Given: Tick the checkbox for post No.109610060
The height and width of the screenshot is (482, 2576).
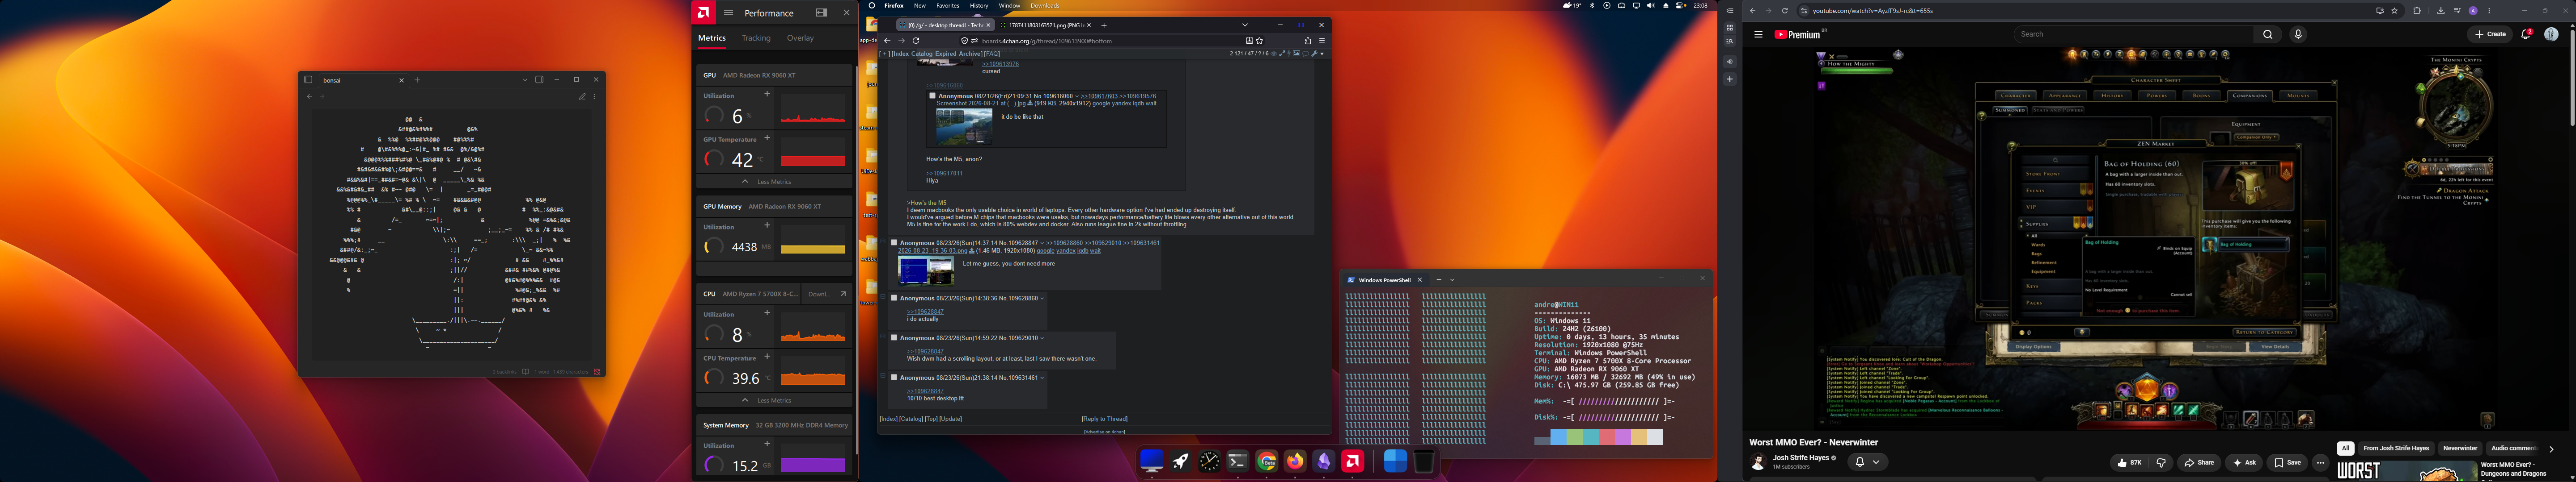Looking at the screenshot, I should pos(933,96).
